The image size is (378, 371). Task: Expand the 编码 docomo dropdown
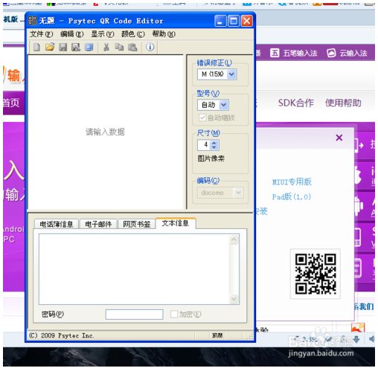238,193
